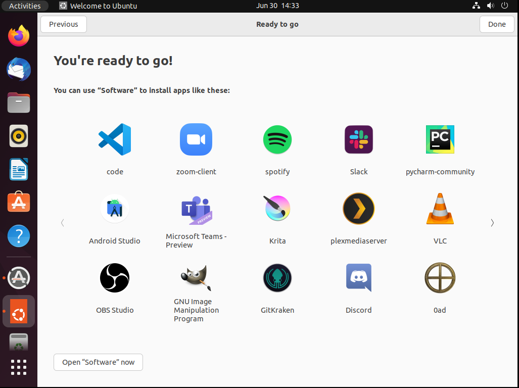Click the Open "Software" now button
Viewport: 519px width, 388px height.
click(98, 362)
